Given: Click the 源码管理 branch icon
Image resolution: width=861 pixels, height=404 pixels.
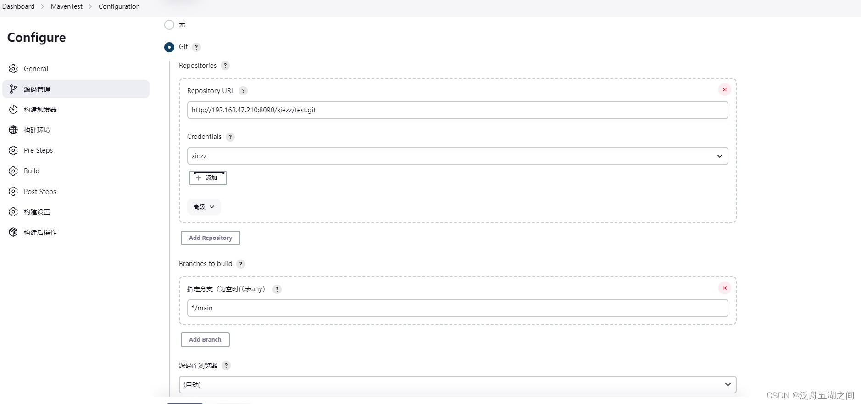Looking at the screenshot, I should tap(13, 89).
